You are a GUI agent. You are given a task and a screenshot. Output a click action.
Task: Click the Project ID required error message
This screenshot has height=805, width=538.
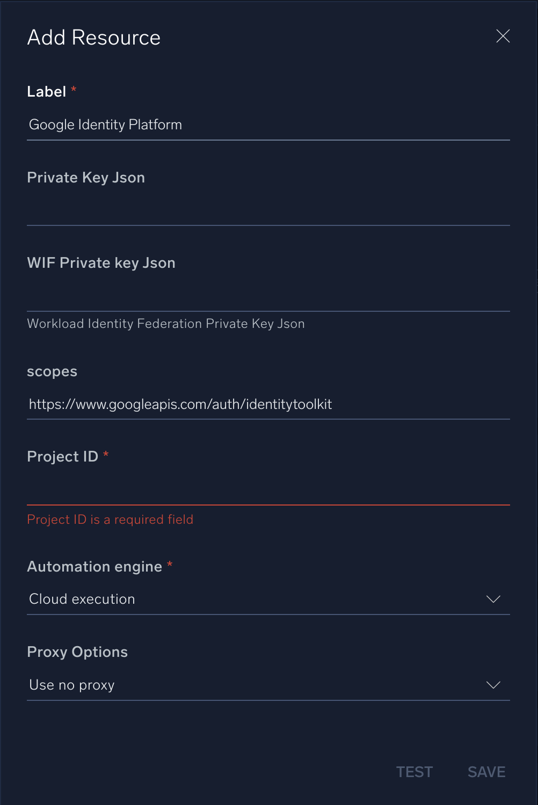[110, 519]
